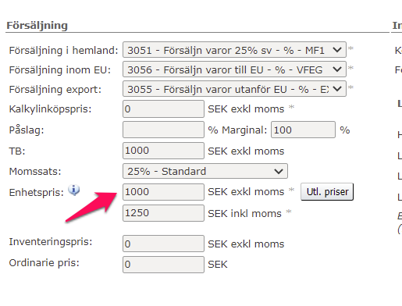Click the Ordinarie pris field
Image resolution: width=402 pixels, height=306 pixels.
(163, 265)
